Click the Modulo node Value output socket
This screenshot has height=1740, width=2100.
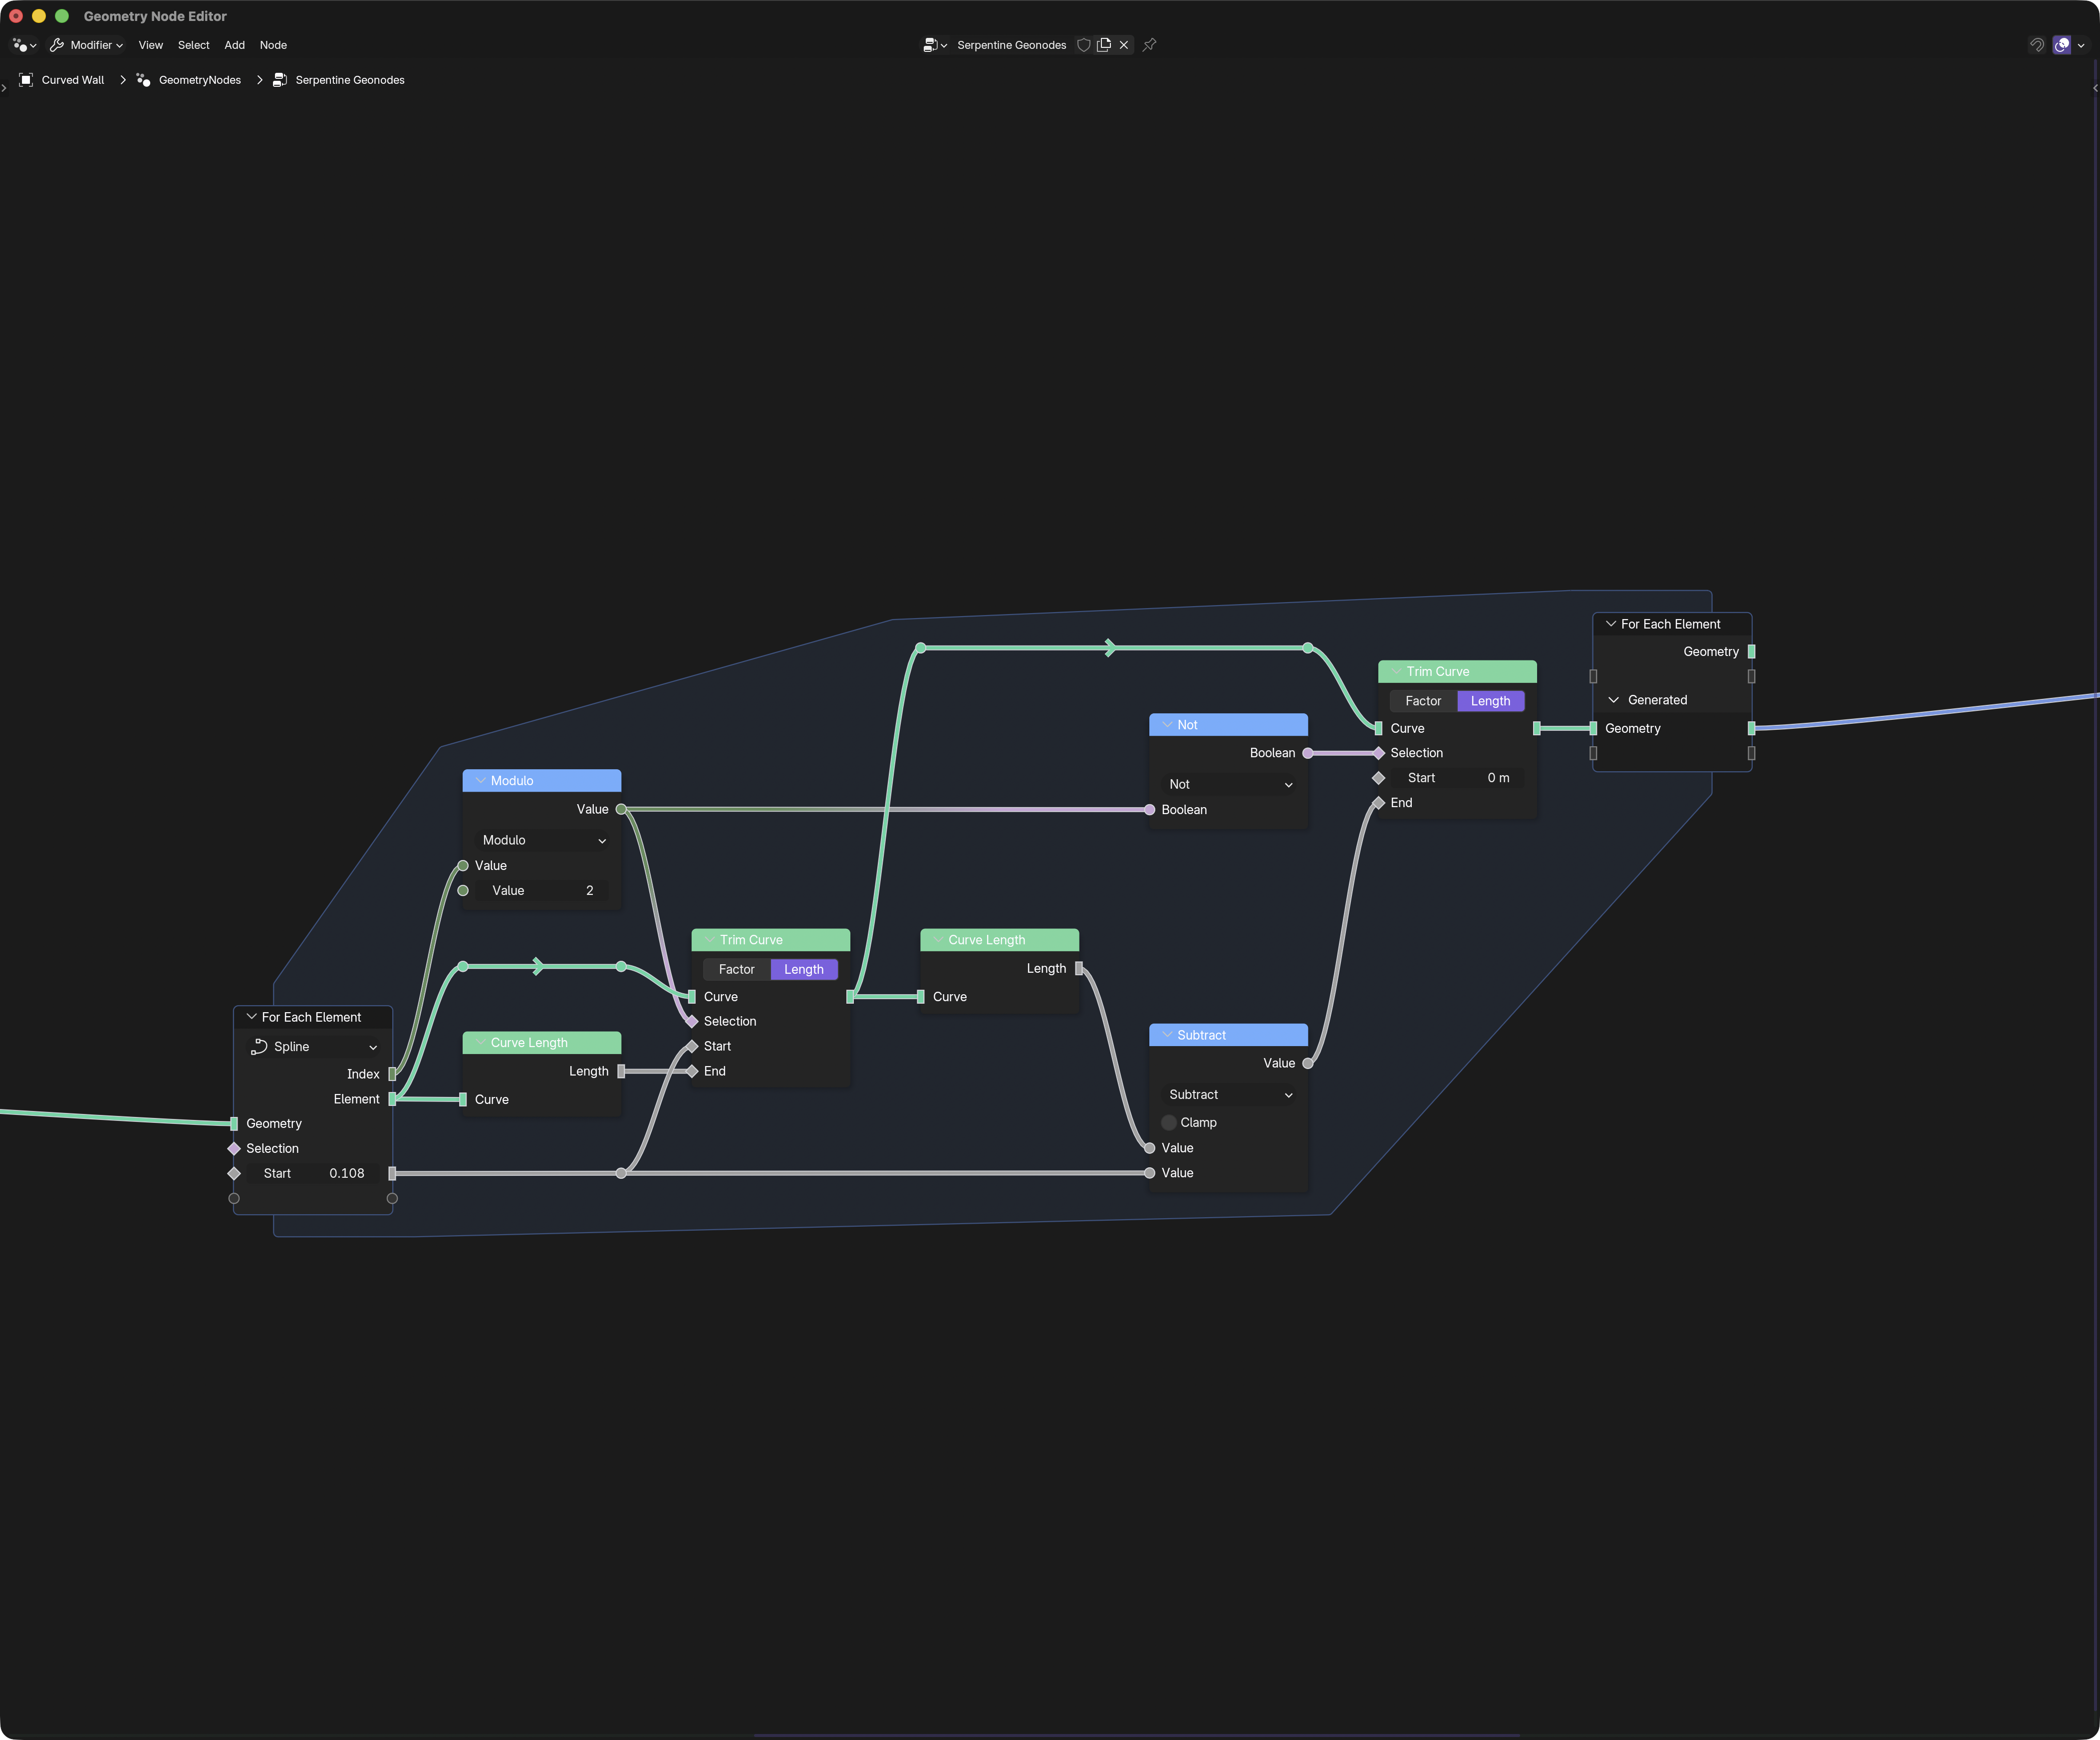(621, 810)
